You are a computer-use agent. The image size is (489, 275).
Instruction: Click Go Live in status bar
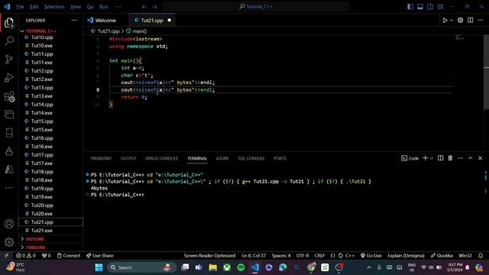[371, 256]
